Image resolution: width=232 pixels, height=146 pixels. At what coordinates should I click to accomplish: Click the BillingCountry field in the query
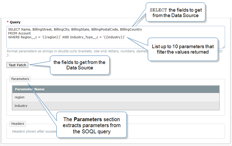pyautogui.click(x=131, y=29)
